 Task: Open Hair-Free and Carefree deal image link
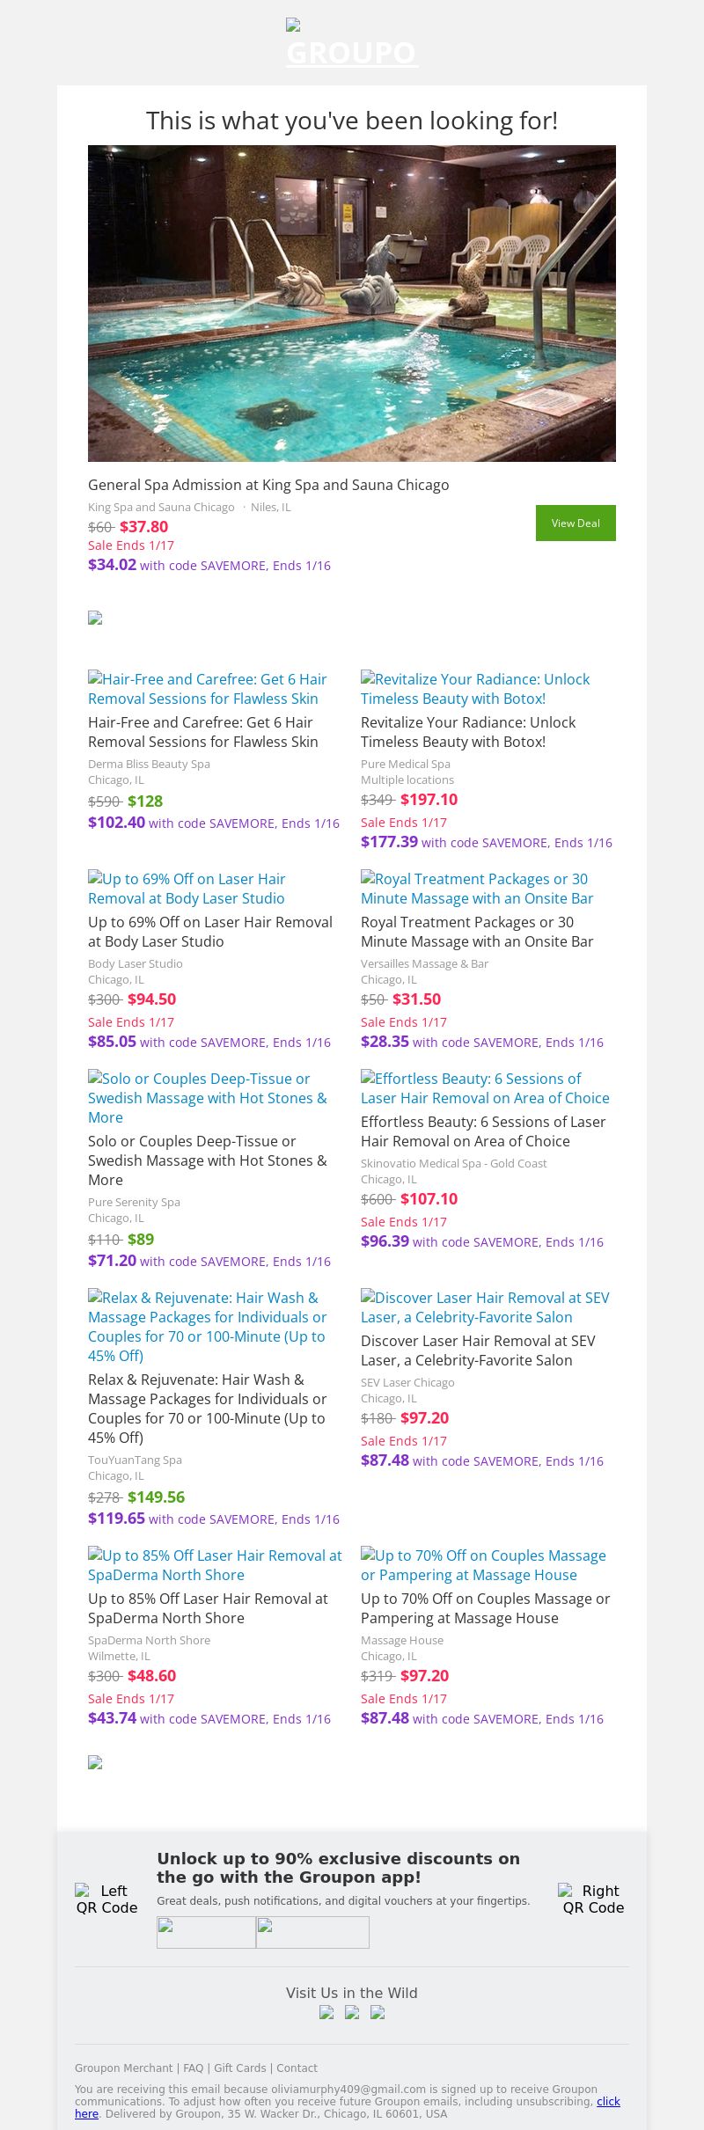point(207,689)
